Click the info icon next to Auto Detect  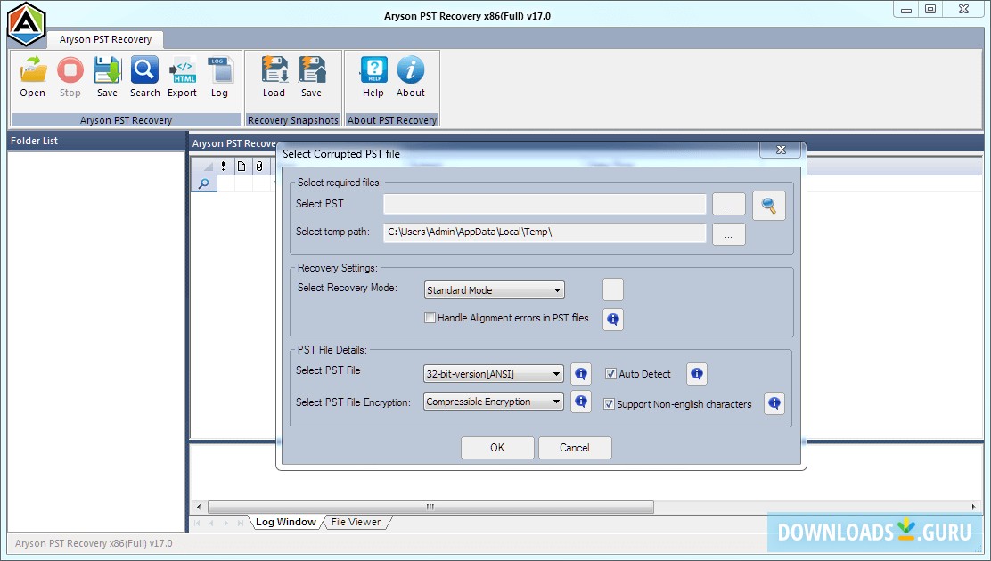(697, 374)
